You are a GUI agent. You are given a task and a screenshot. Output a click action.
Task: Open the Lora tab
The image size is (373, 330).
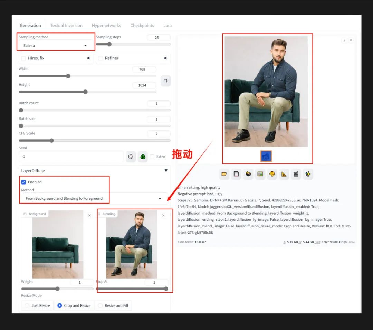(168, 26)
